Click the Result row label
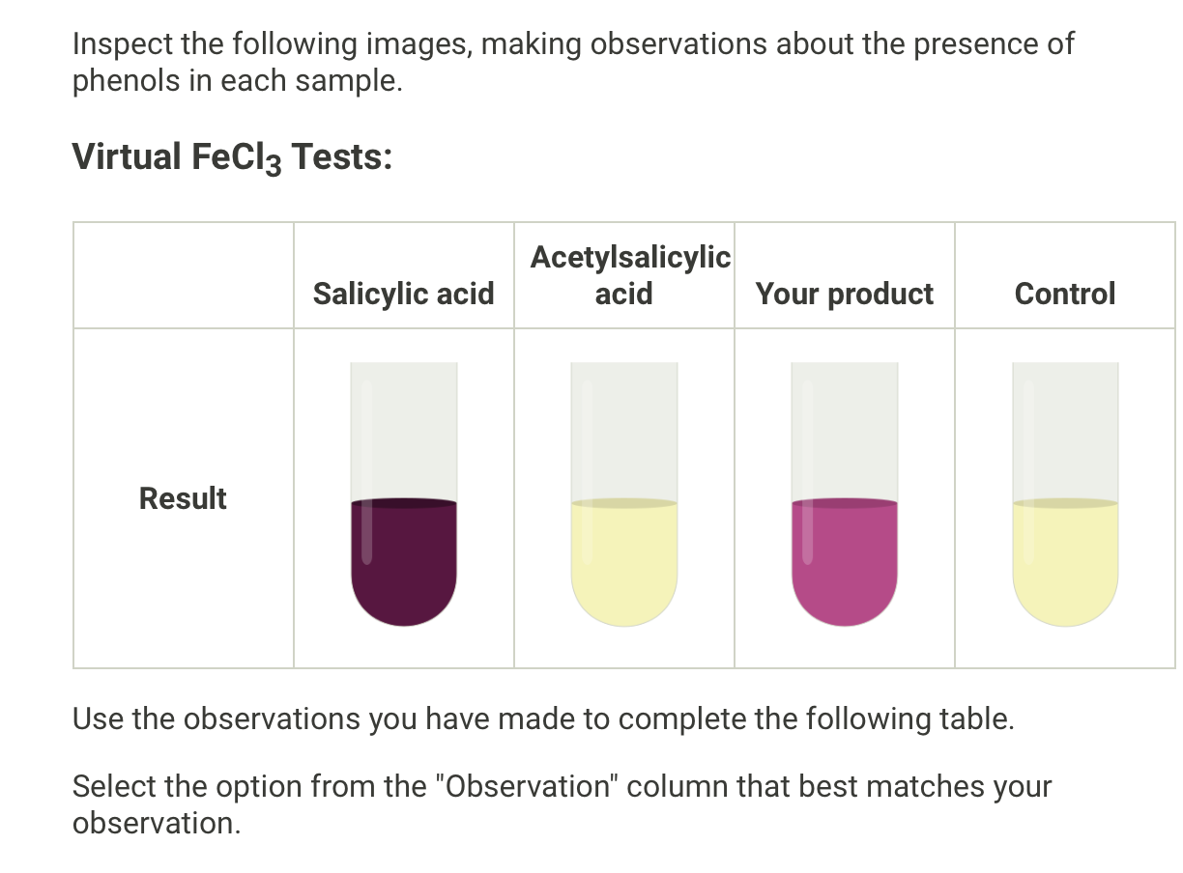Image resolution: width=1183 pixels, height=873 pixels. [183, 498]
